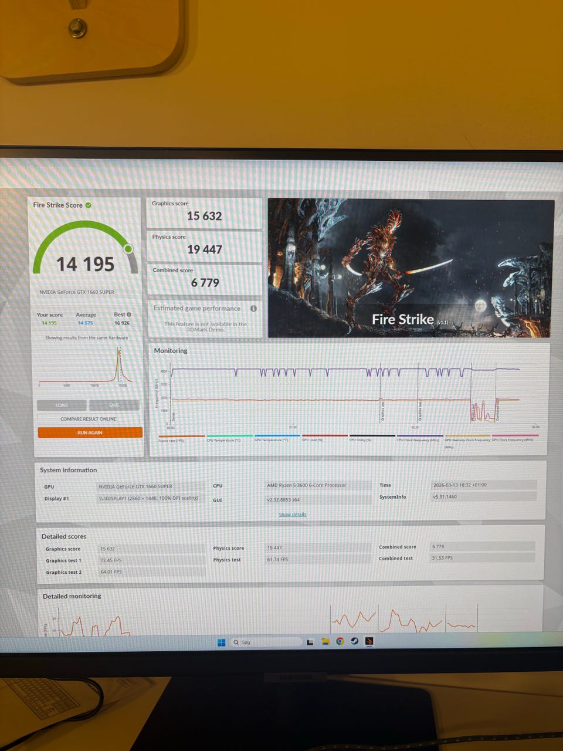
Task: Click the System information heading
Action: pos(68,470)
